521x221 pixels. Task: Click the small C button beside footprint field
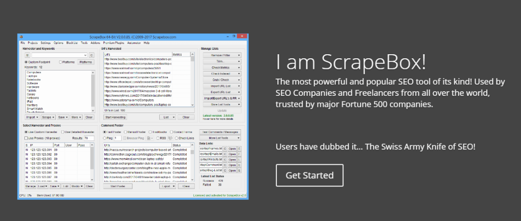pos(92,55)
